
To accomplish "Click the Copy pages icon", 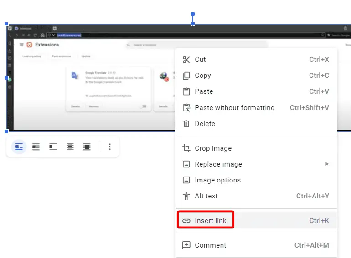I will coord(186,76).
